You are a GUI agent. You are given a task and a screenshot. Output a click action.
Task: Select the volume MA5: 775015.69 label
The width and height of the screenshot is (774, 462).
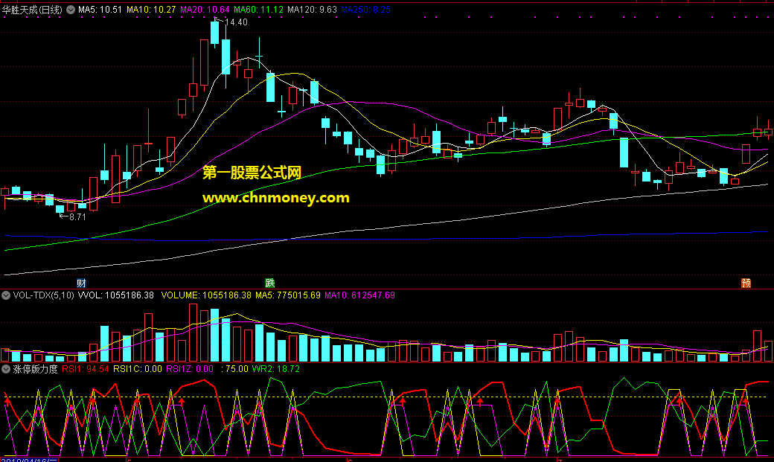click(288, 295)
